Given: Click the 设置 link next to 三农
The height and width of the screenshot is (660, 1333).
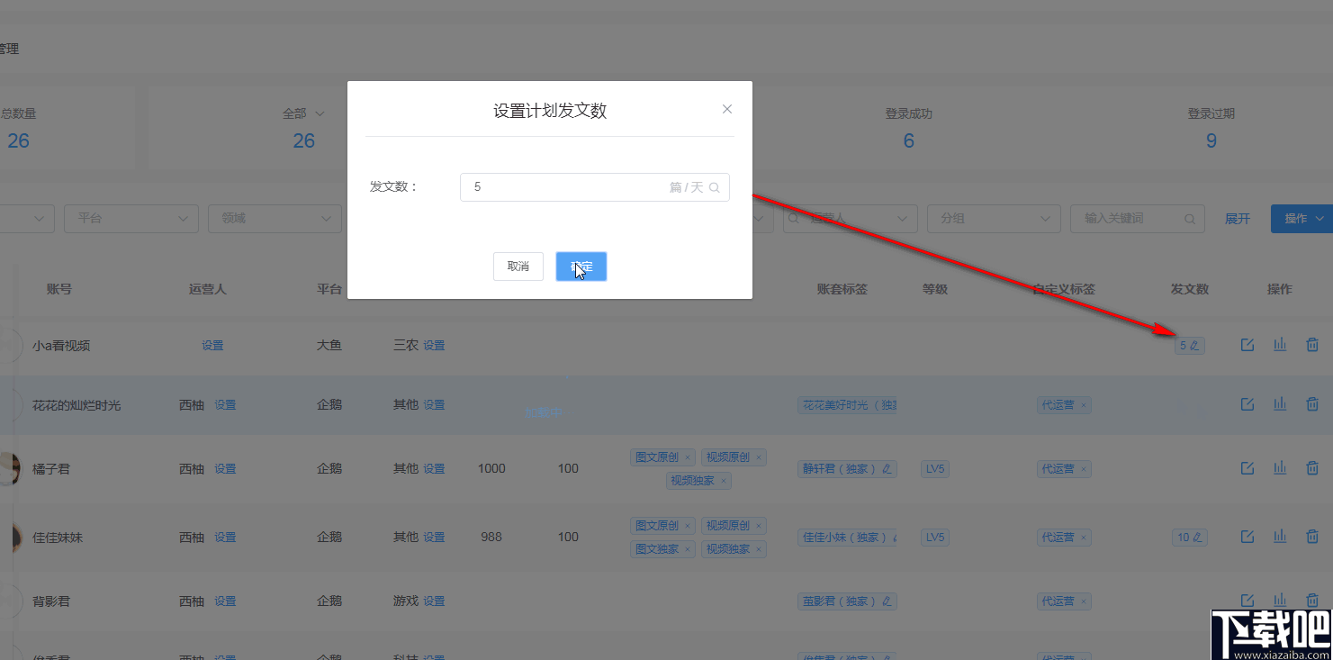Looking at the screenshot, I should pyautogui.click(x=435, y=345).
